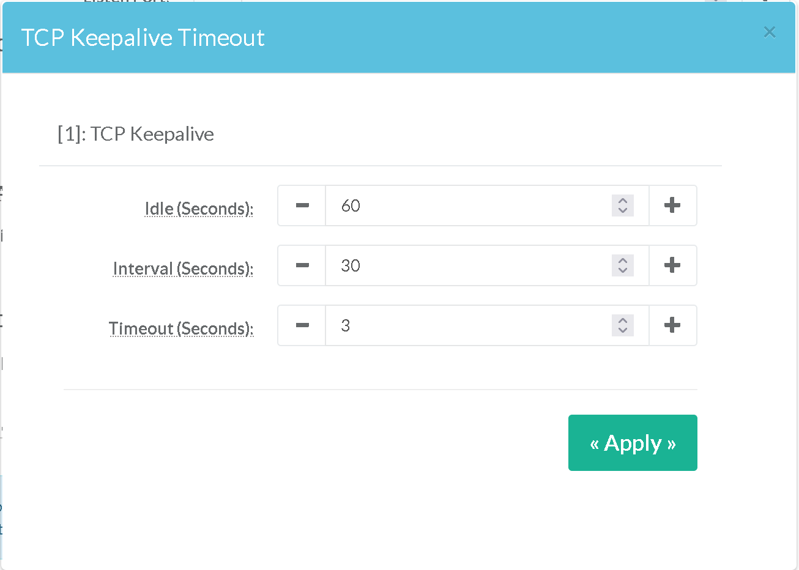Screen dimensions: 799x570
Task: Close the TCP Keepalive Timeout dialog
Action: pos(770,32)
